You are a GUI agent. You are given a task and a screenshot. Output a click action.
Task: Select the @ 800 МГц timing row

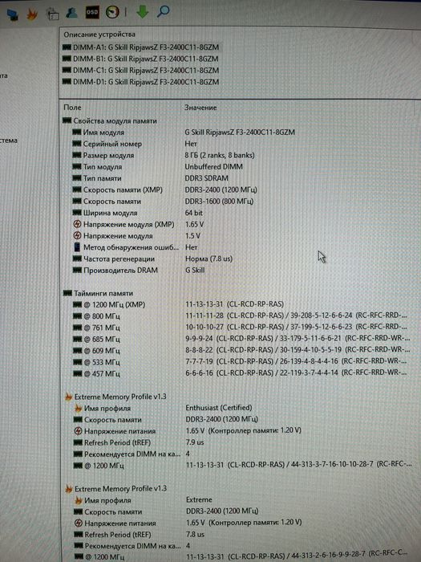point(241,316)
